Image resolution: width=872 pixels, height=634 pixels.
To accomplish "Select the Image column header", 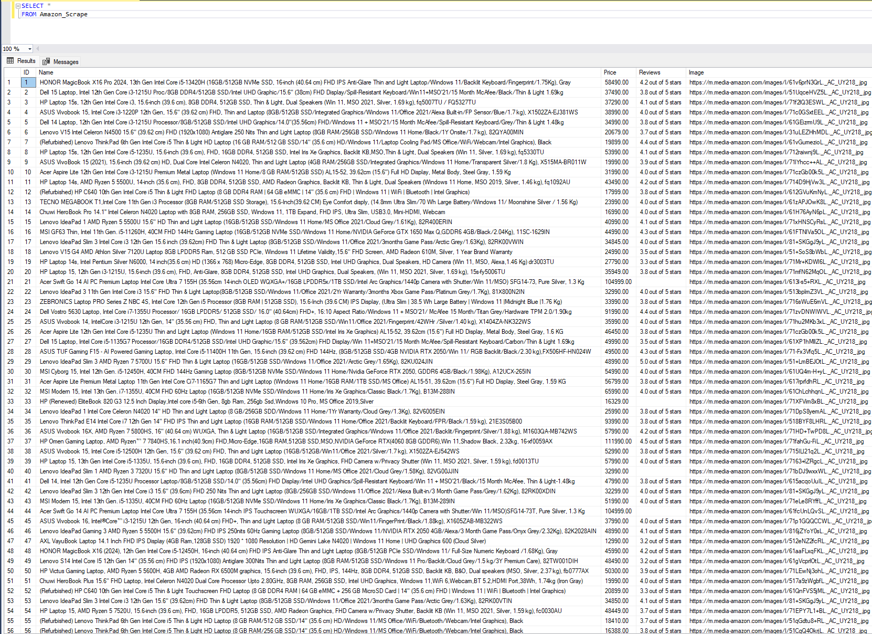I will [x=779, y=72].
